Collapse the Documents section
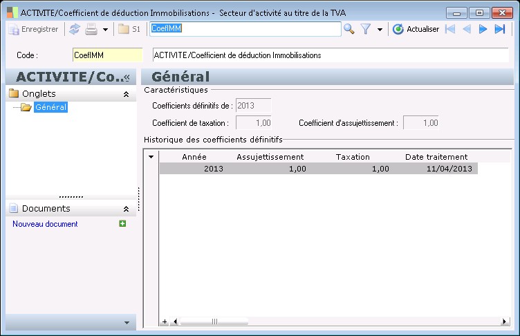Screen dimensions: 520x336 tap(126, 209)
